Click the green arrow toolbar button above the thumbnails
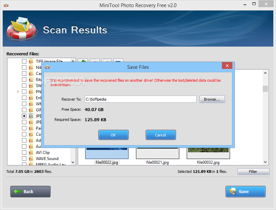 click(83, 60)
